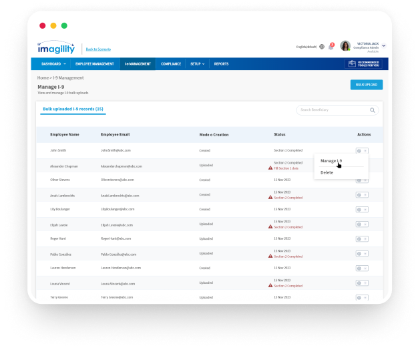420x350 pixels.
Task: Click the Imagility logo
Action: click(57, 47)
